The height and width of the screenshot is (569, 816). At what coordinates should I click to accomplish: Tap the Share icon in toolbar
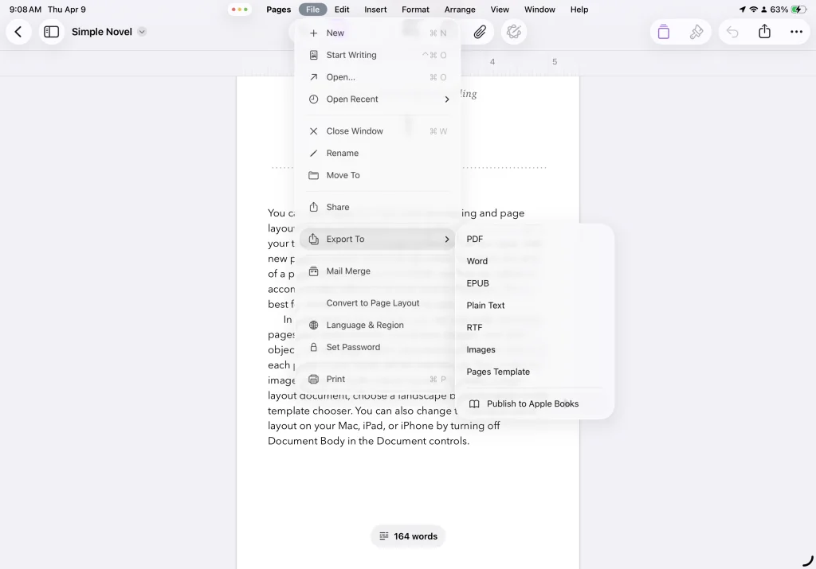coord(764,32)
